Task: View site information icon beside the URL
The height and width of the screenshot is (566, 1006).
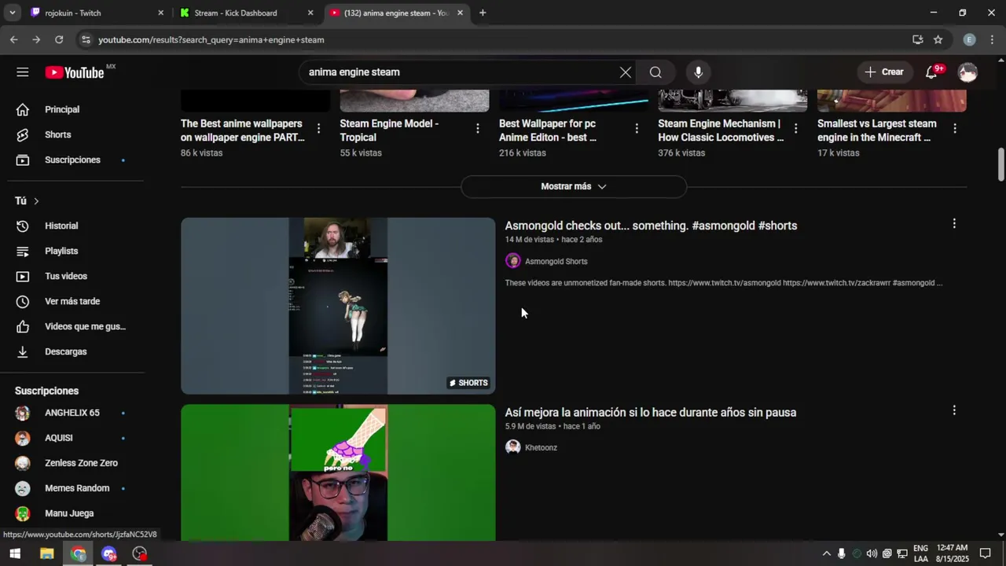Action: [x=86, y=39]
